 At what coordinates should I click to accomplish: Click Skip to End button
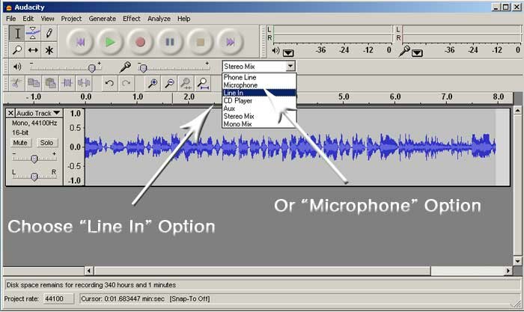[x=231, y=42]
